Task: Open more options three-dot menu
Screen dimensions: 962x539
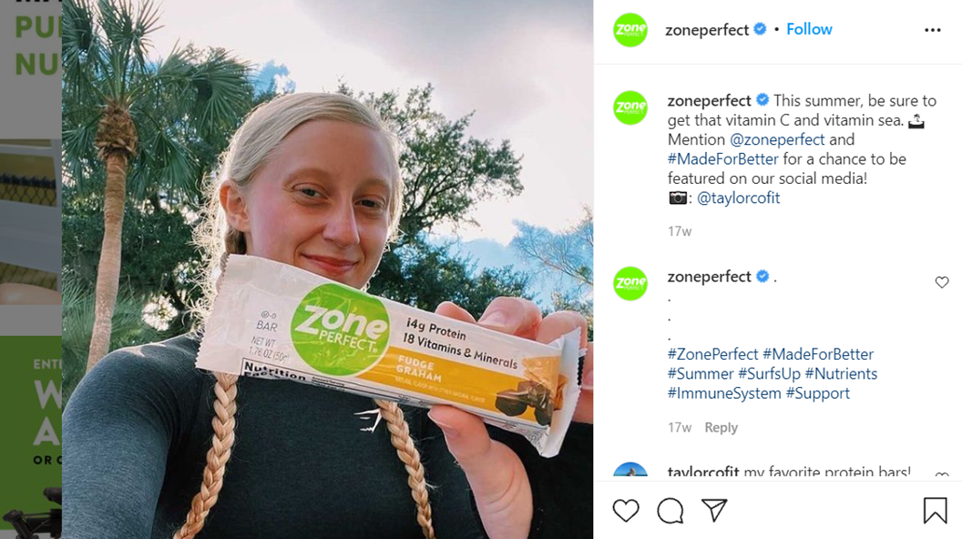Action: pyautogui.click(x=933, y=30)
